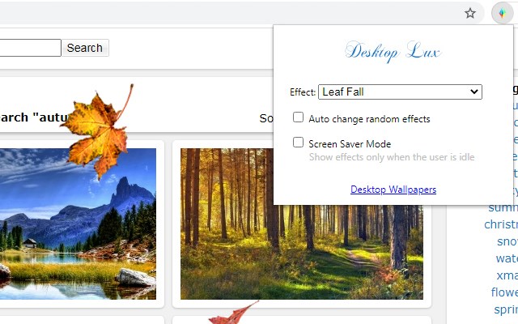The width and height of the screenshot is (518, 324).
Task: Open the Effect dropdown showing Leaf Fall
Action: [400, 92]
